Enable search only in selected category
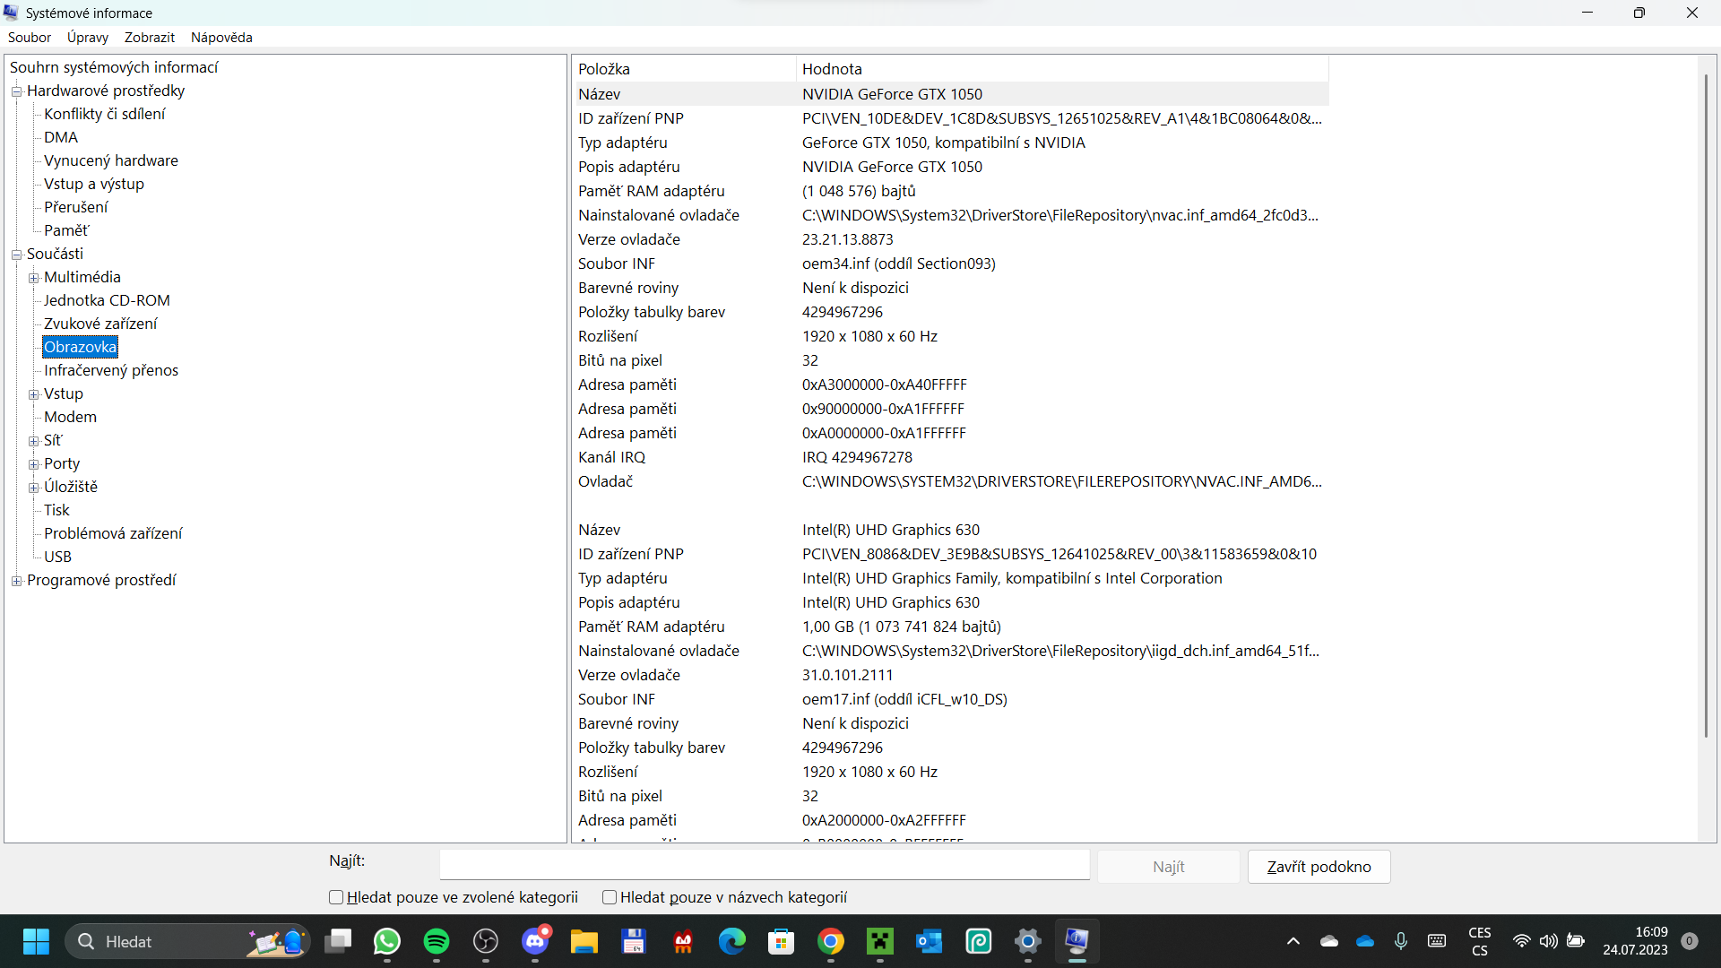Viewport: 1721px width, 968px height. coord(336,897)
